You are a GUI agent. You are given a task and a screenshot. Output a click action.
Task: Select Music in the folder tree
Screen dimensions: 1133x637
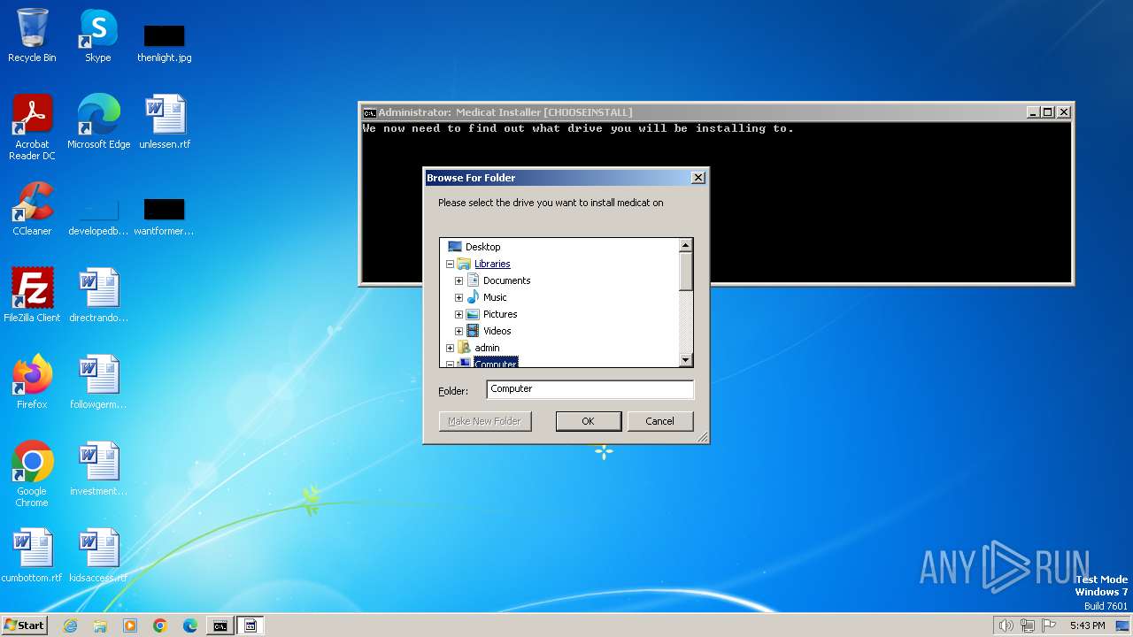(x=495, y=297)
